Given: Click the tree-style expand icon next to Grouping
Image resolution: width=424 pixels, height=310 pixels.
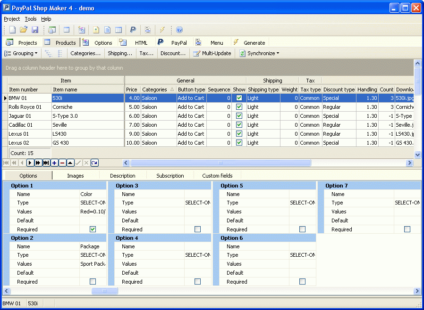Looking at the screenshot, I should [x=49, y=53].
